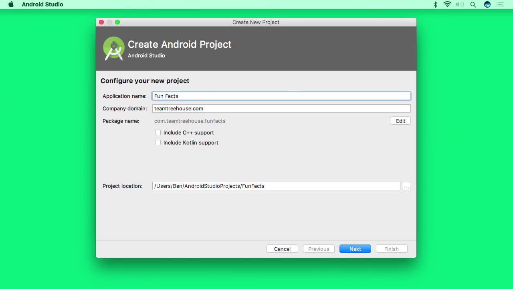Viewport: 513px width, 289px height.
Task: Open the Android Studio application menu
Action: tap(42, 4)
